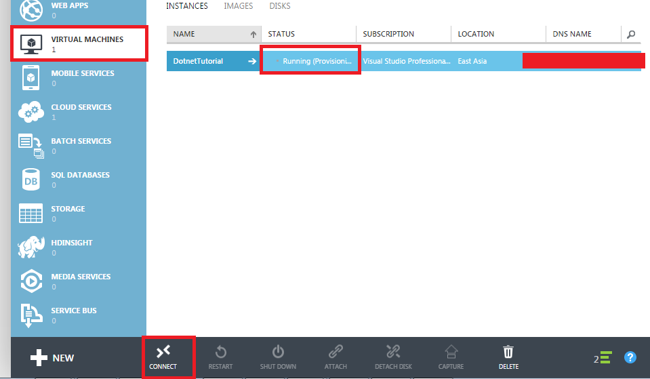Viewport: 650px width, 379px height.
Task: Open the Service Bus icon
Action: click(x=31, y=315)
